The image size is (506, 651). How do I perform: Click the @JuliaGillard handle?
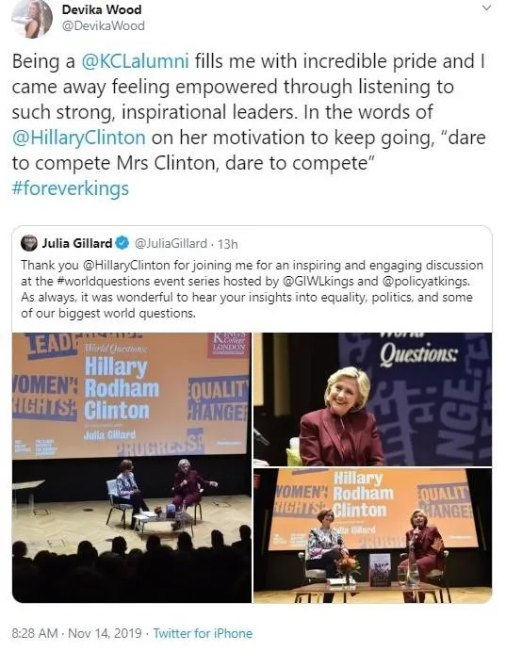171,243
